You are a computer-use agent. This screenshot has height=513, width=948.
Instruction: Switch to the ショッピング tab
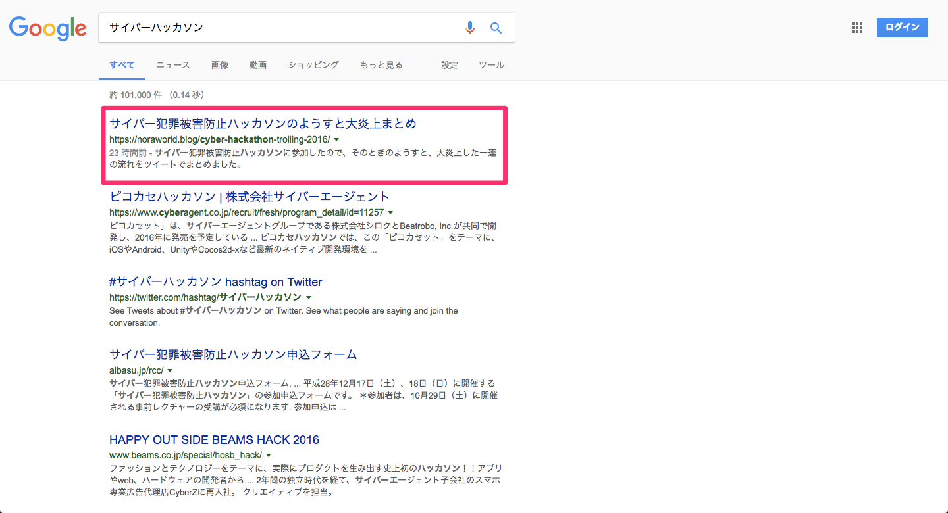(x=313, y=65)
